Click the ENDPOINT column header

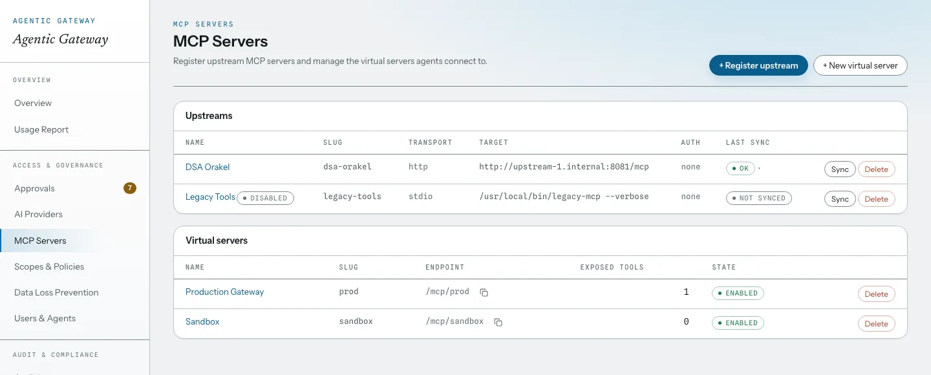pos(445,267)
